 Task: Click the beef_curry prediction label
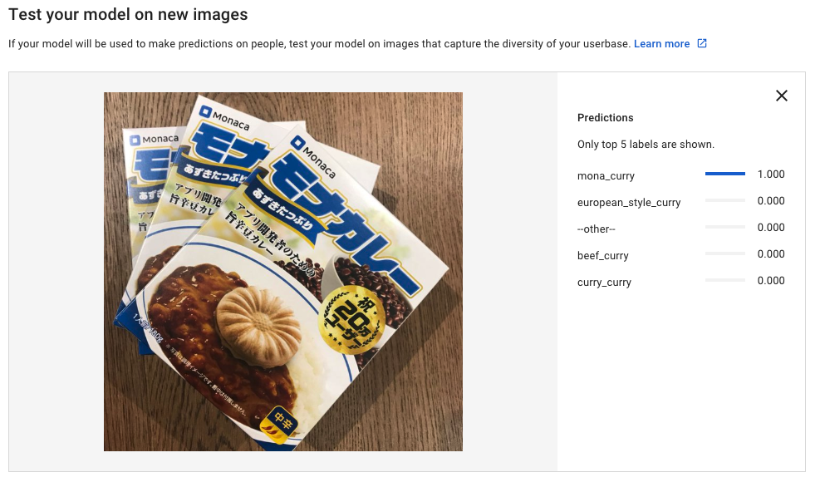click(x=602, y=256)
